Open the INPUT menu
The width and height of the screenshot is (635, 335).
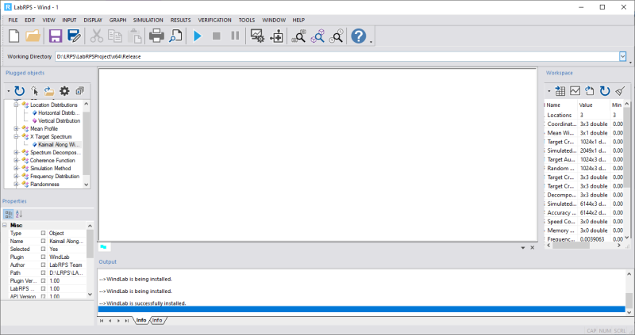(x=69, y=20)
